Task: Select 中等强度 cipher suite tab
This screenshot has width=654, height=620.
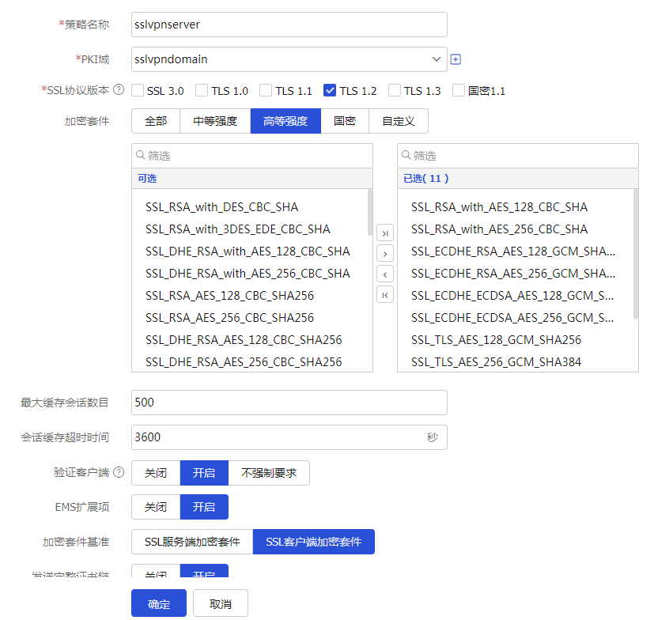Action: coord(215,121)
